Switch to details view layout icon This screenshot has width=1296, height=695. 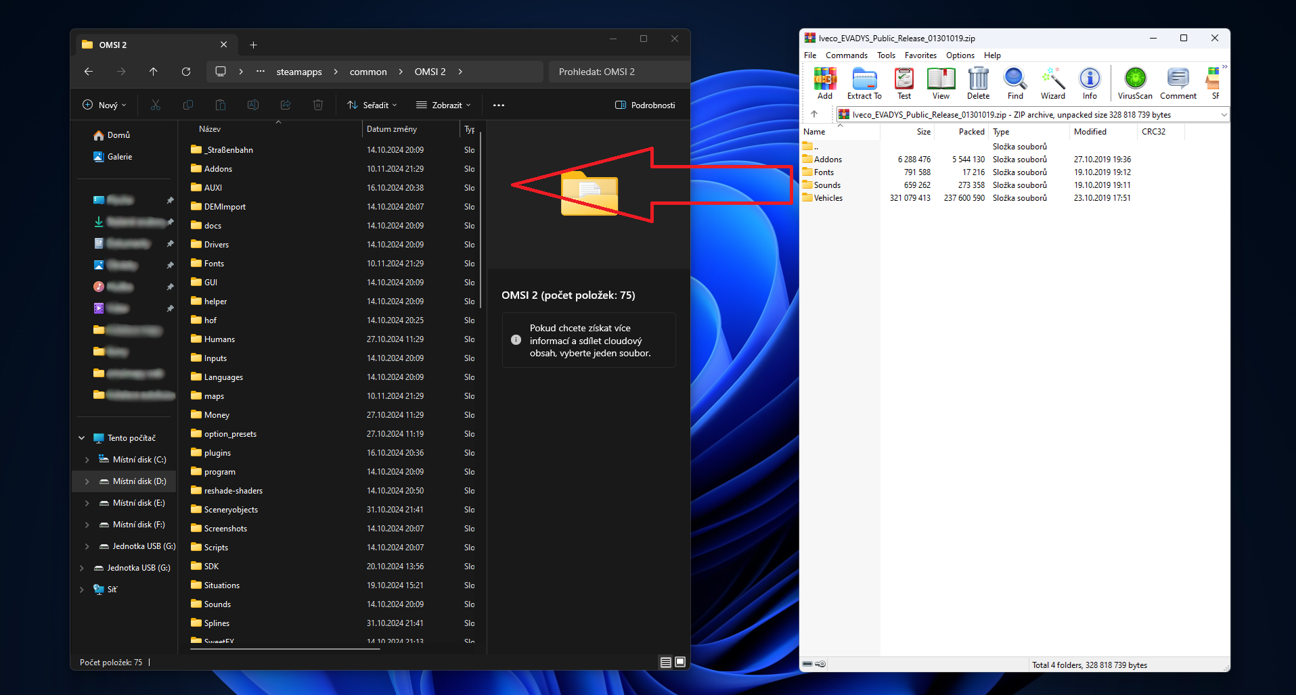point(666,662)
